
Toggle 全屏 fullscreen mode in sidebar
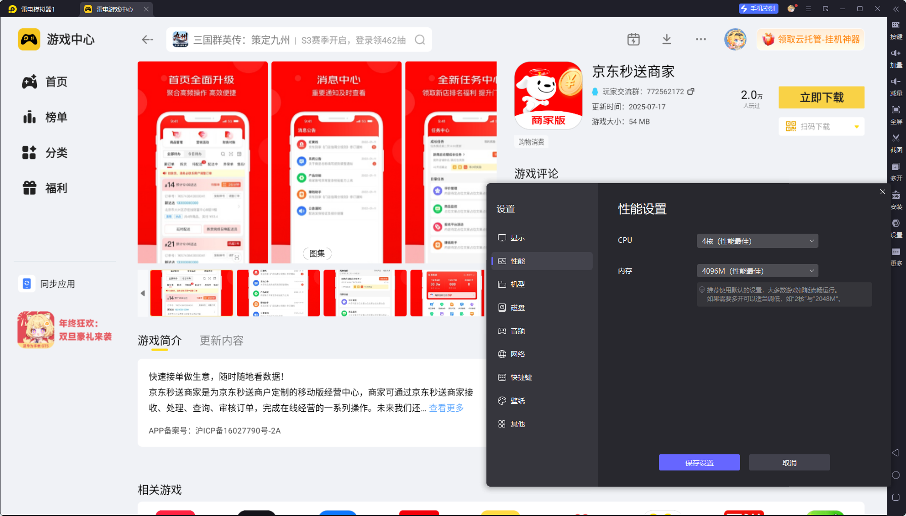(x=896, y=115)
